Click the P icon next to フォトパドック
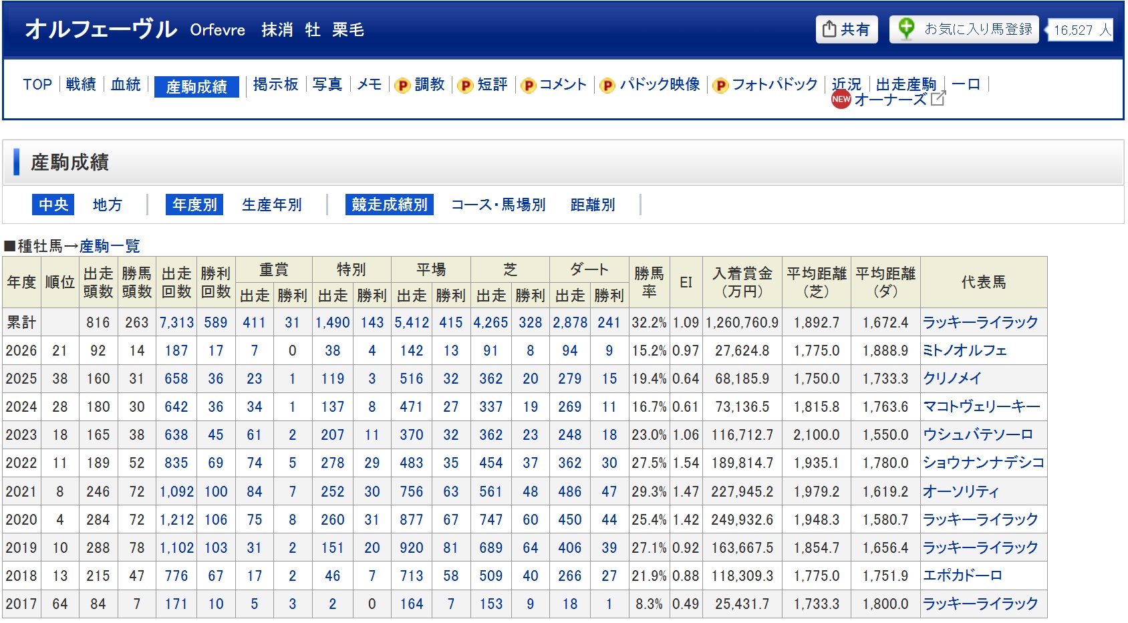Image resolution: width=1128 pixels, height=623 pixels. (720, 86)
